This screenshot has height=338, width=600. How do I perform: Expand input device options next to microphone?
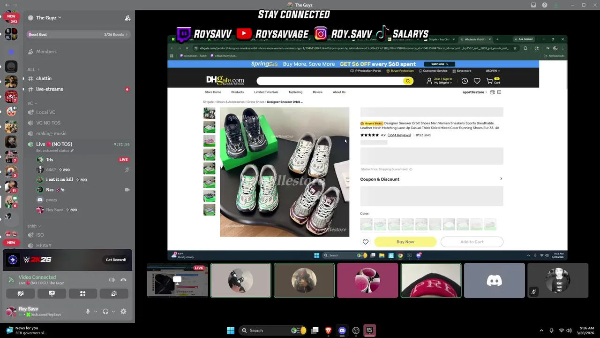(x=96, y=311)
